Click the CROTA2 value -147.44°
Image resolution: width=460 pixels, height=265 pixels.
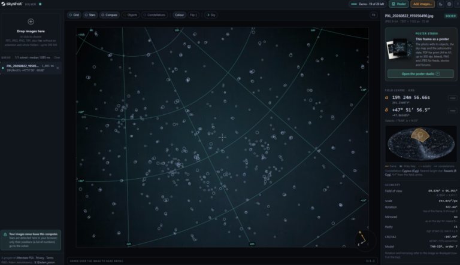[450, 236]
